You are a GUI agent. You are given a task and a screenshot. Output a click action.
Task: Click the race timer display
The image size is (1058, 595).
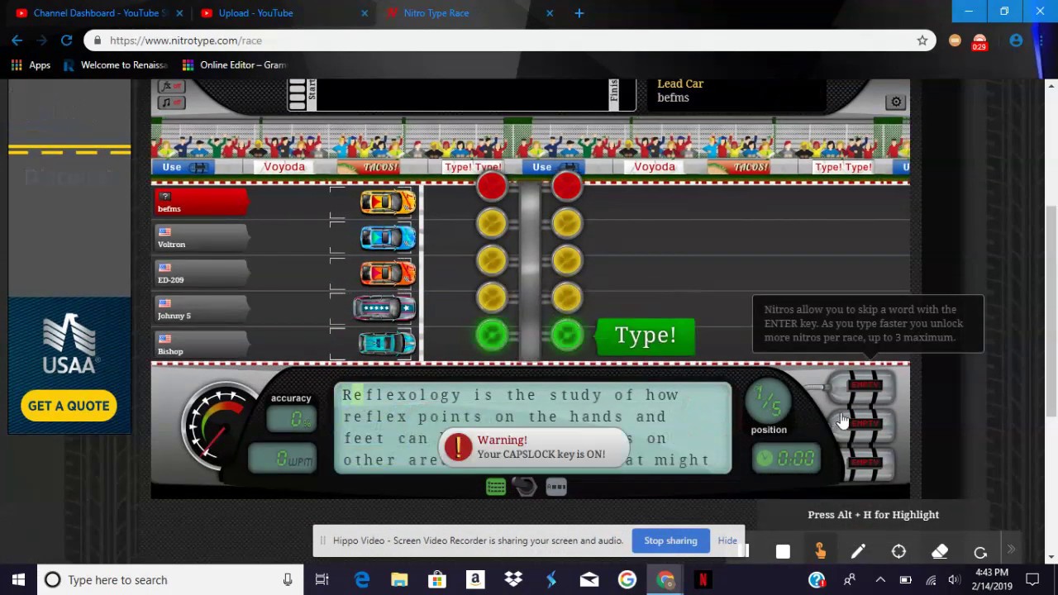pyautogui.click(x=786, y=459)
